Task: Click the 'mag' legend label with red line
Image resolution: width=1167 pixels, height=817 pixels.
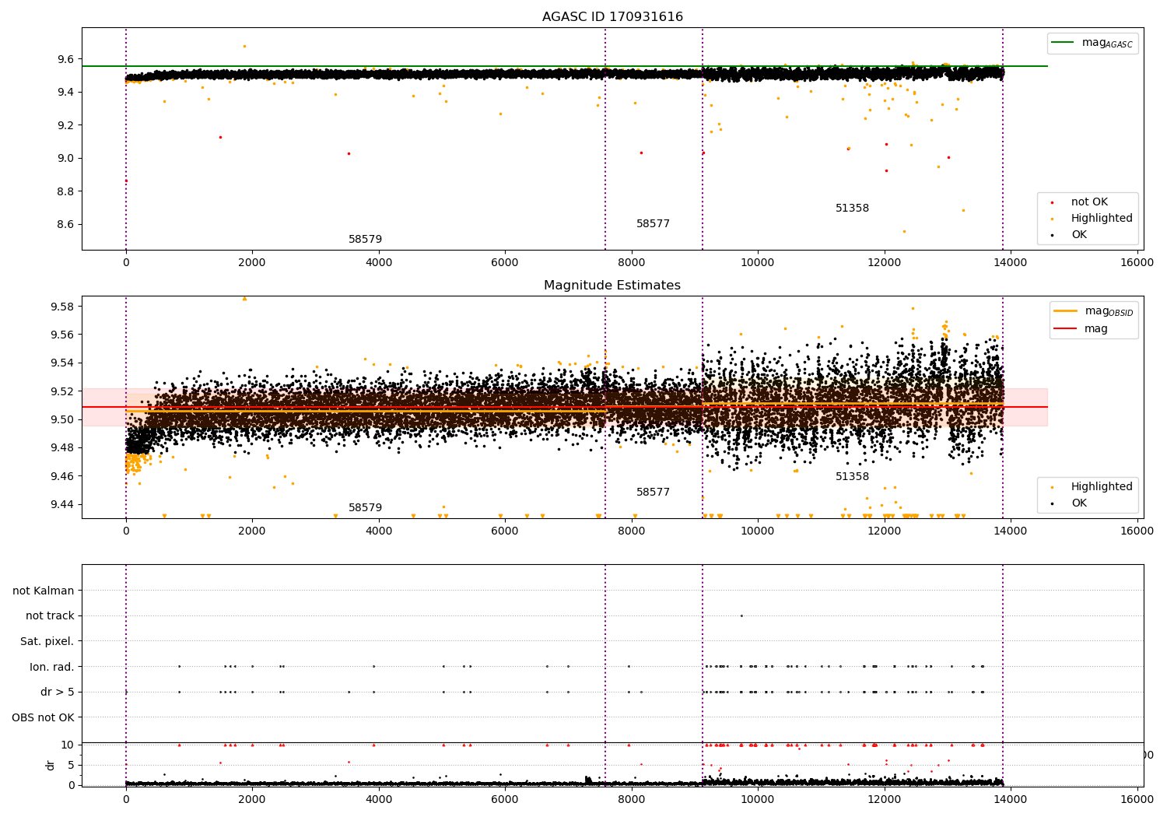Action: pos(1096,329)
